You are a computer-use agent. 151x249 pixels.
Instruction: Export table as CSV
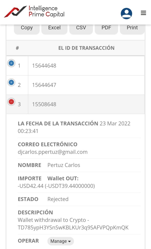[81, 28]
